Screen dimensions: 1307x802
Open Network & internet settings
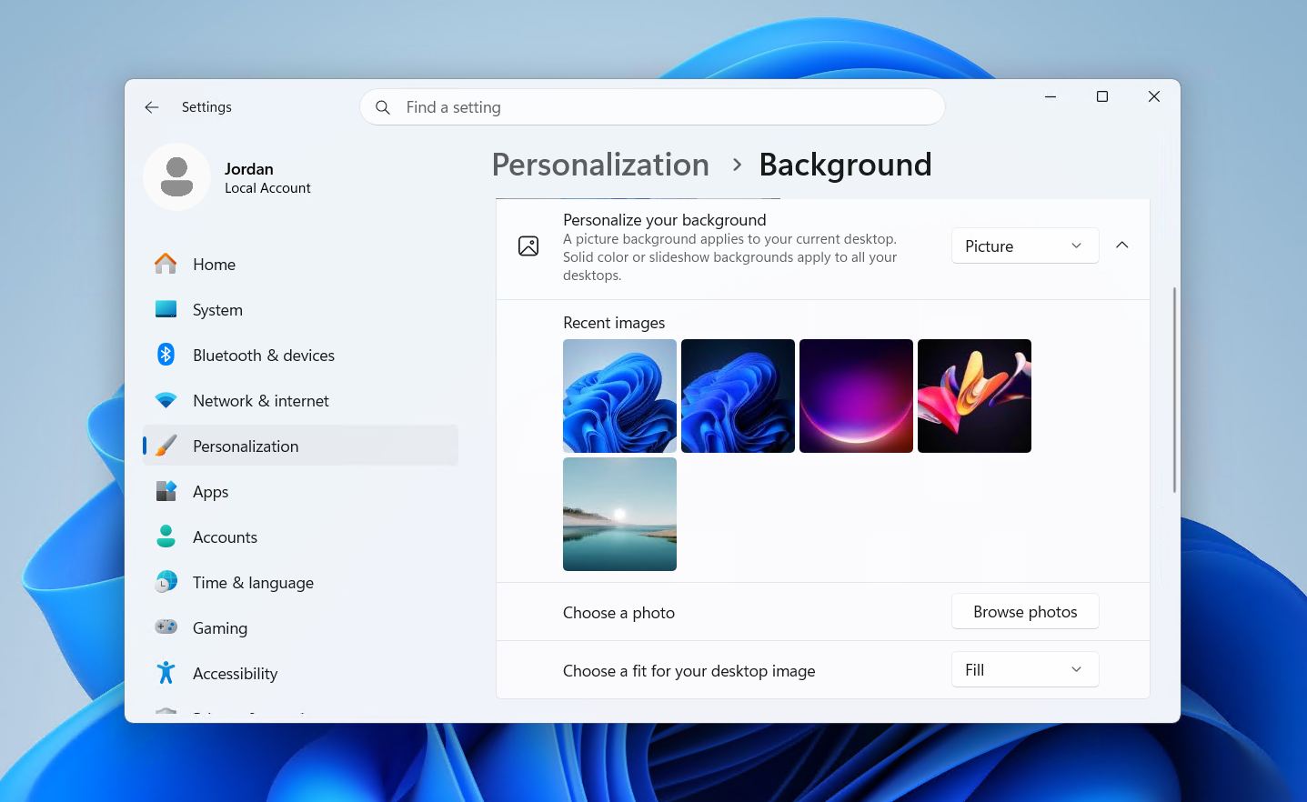click(x=300, y=400)
